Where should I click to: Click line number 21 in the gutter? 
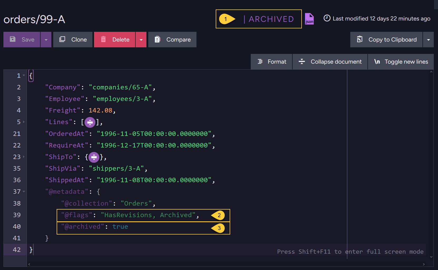17,134
